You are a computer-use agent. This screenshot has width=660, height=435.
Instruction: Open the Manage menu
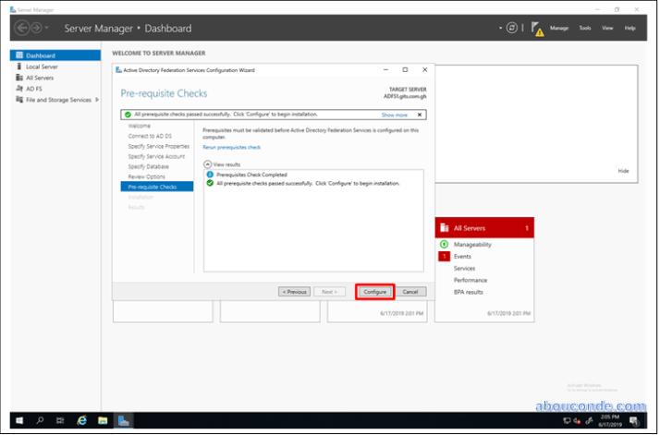coord(559,28)
